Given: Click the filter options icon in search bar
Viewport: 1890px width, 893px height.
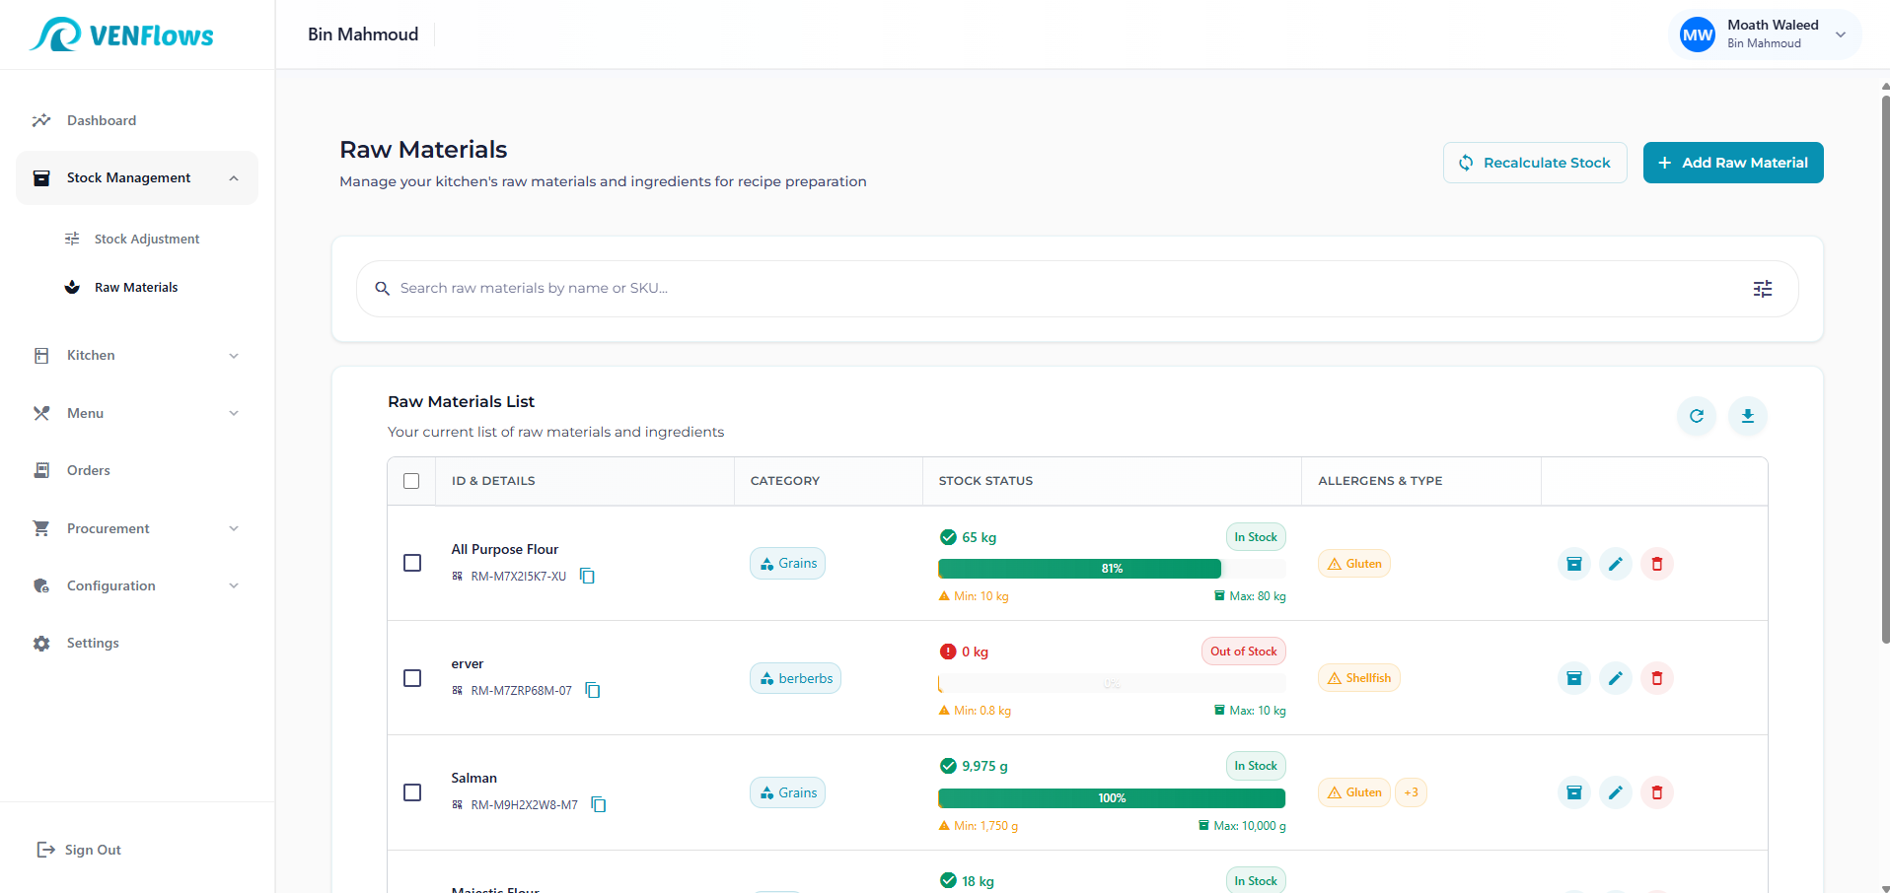Looking at the screenshot, I should (1762, 289).
